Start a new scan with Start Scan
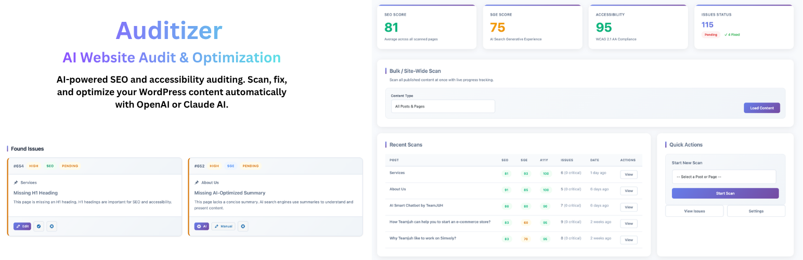This screenshot has height=260, width=803. pyautogui.click(x=725, y=193)
